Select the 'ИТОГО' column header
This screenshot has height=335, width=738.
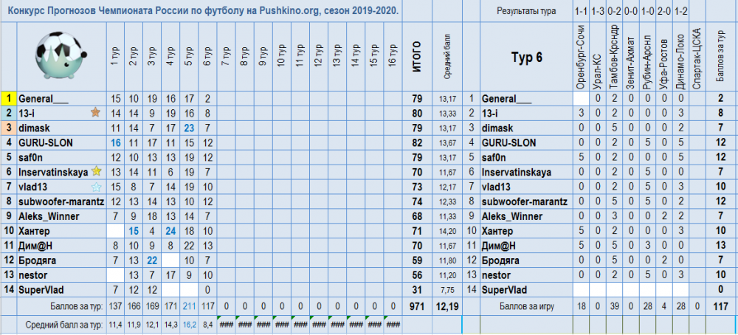(415, 57)
